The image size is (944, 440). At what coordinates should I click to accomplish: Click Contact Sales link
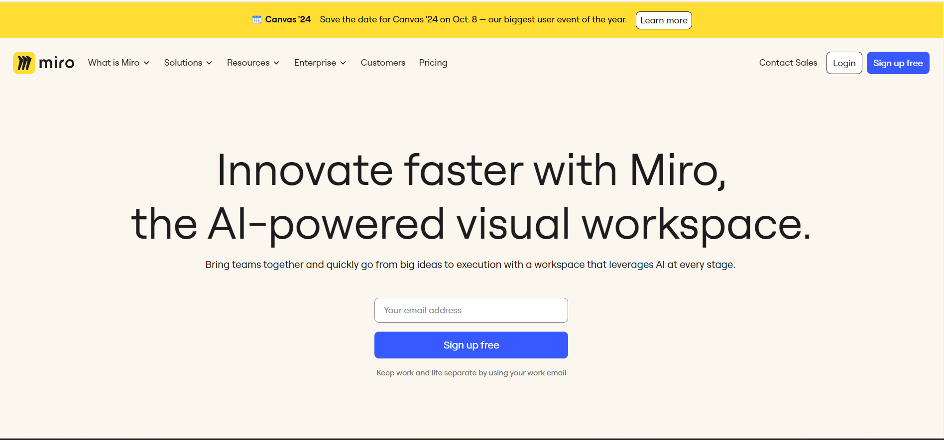pos(788,63)
